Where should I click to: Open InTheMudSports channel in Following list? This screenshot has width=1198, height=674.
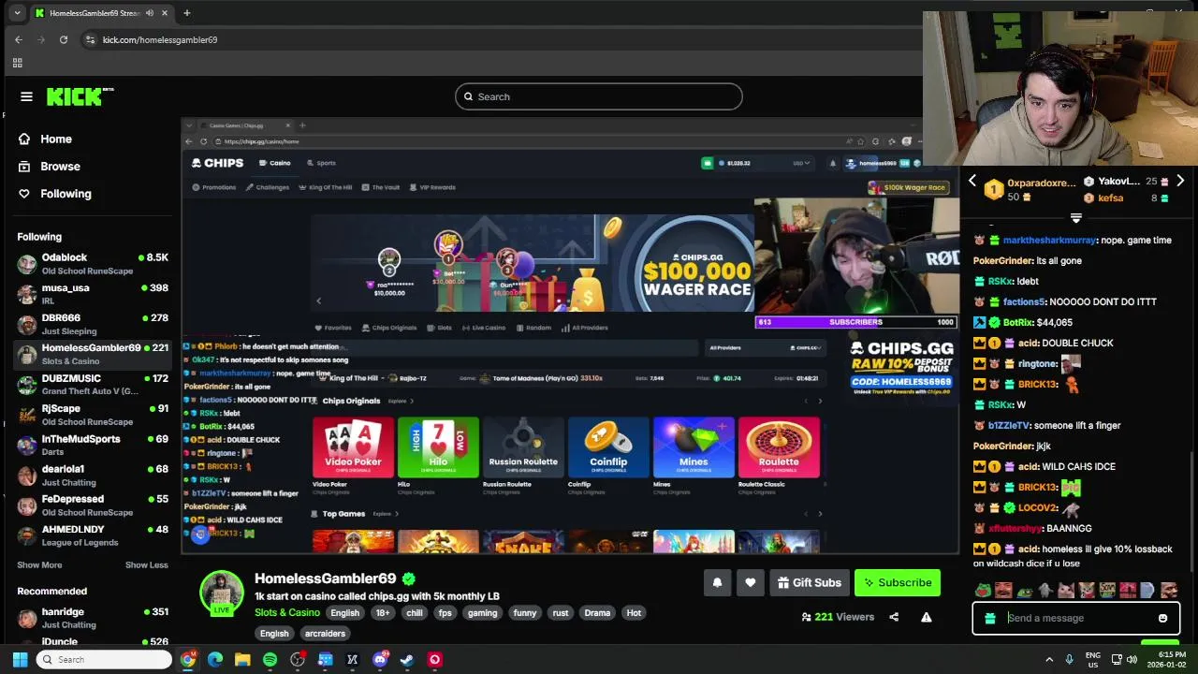(x=92, y=445)
